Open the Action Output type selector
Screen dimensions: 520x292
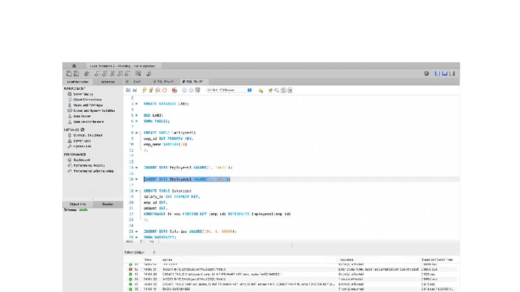pos(140,252)
